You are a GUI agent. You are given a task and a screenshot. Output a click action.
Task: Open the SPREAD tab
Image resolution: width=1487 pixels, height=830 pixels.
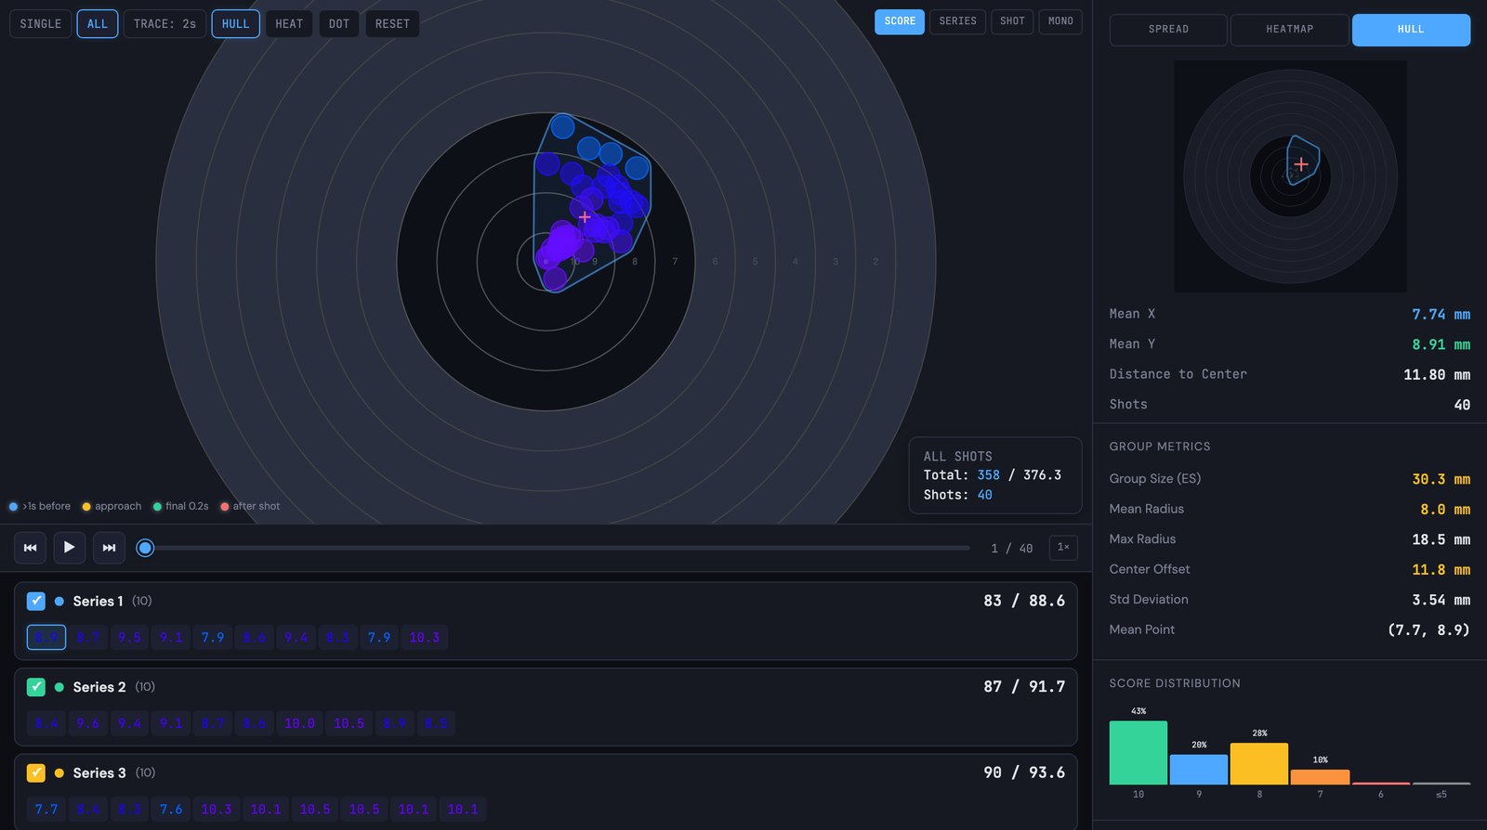pos(1168,30)
